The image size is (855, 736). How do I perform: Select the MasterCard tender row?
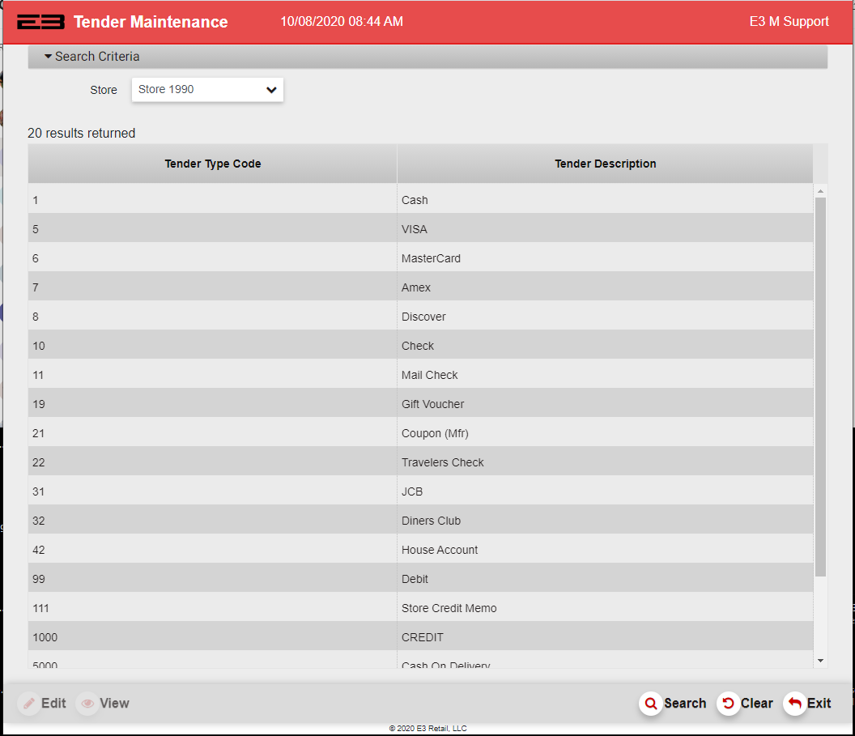[431, 258]
